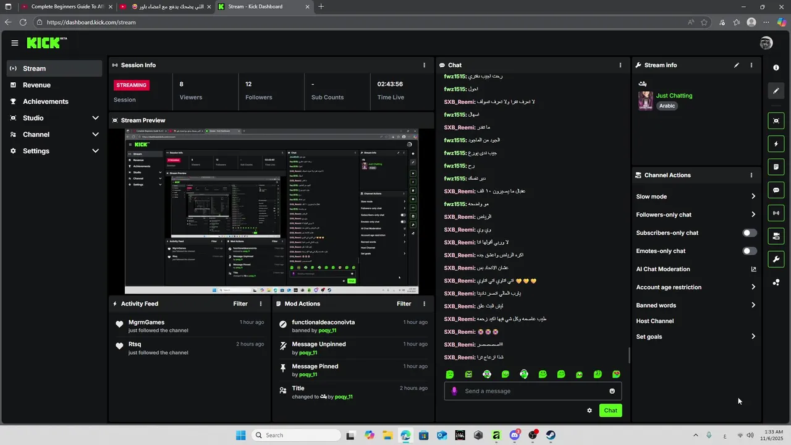
Task: Open Chat panel three-dot menu
Action: tap(620, 65)
